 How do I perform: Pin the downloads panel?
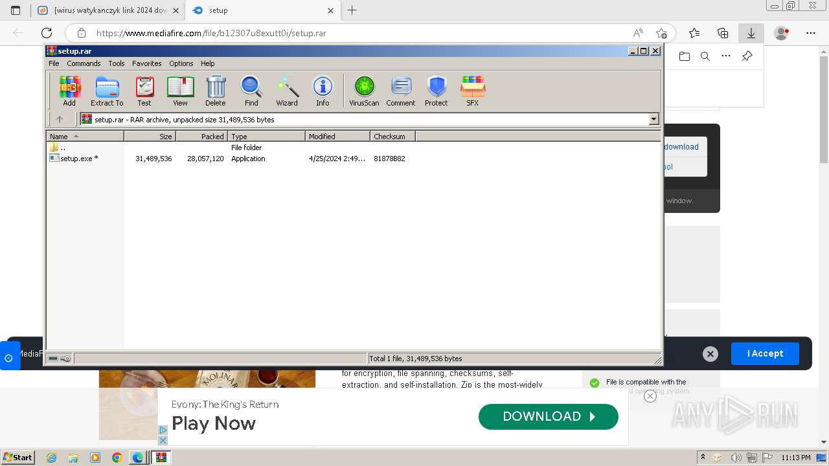point(747,56)
